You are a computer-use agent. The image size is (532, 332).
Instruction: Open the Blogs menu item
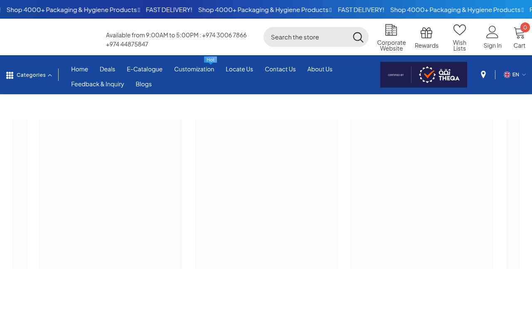143,84
